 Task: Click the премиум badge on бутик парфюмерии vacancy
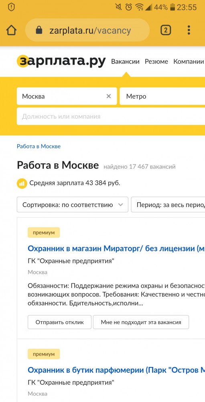(44, 354)
